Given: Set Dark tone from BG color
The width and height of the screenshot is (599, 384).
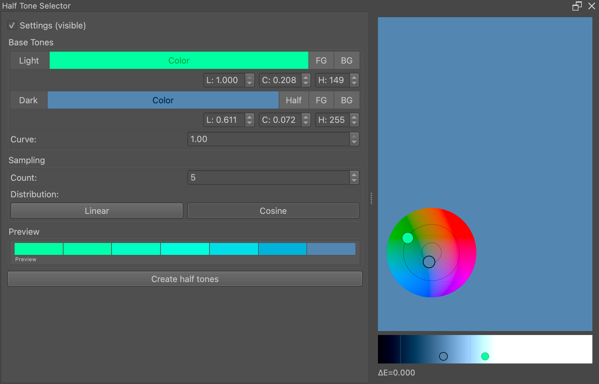Looking at the screenshot, I should pos(346,100).
